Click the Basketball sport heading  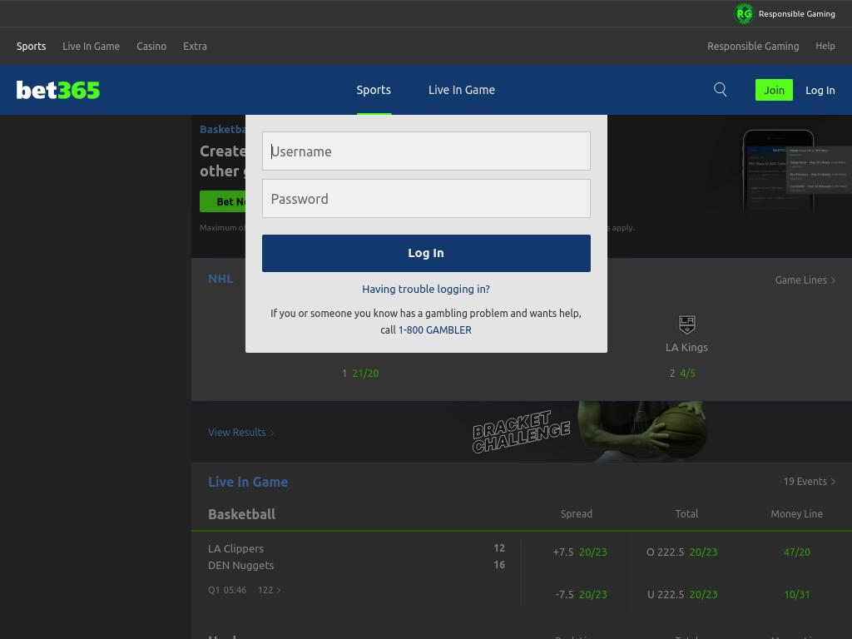242,514
